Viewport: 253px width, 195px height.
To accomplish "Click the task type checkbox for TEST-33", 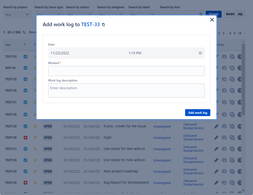I will 25,57.
